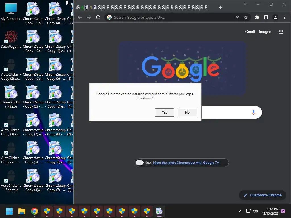Share this page using address bar icon
Screen dimensions: 291x218
237,17
